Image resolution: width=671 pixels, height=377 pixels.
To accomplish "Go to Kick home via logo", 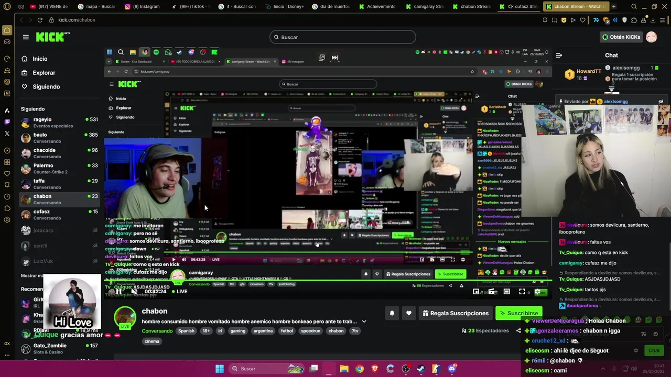I will [x=52, y=37].
